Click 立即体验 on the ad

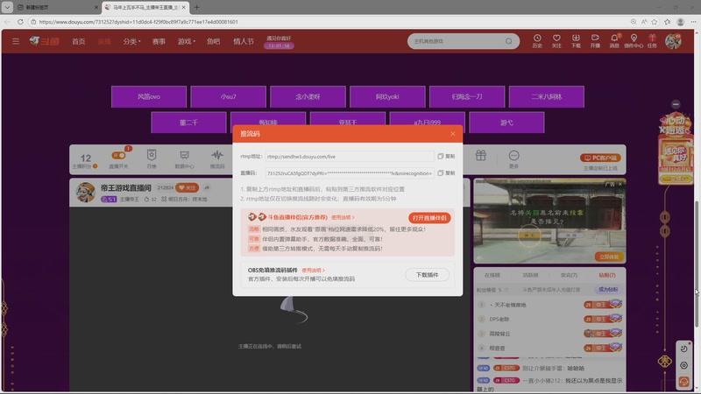pyautogui.click(x=608, y=257)
